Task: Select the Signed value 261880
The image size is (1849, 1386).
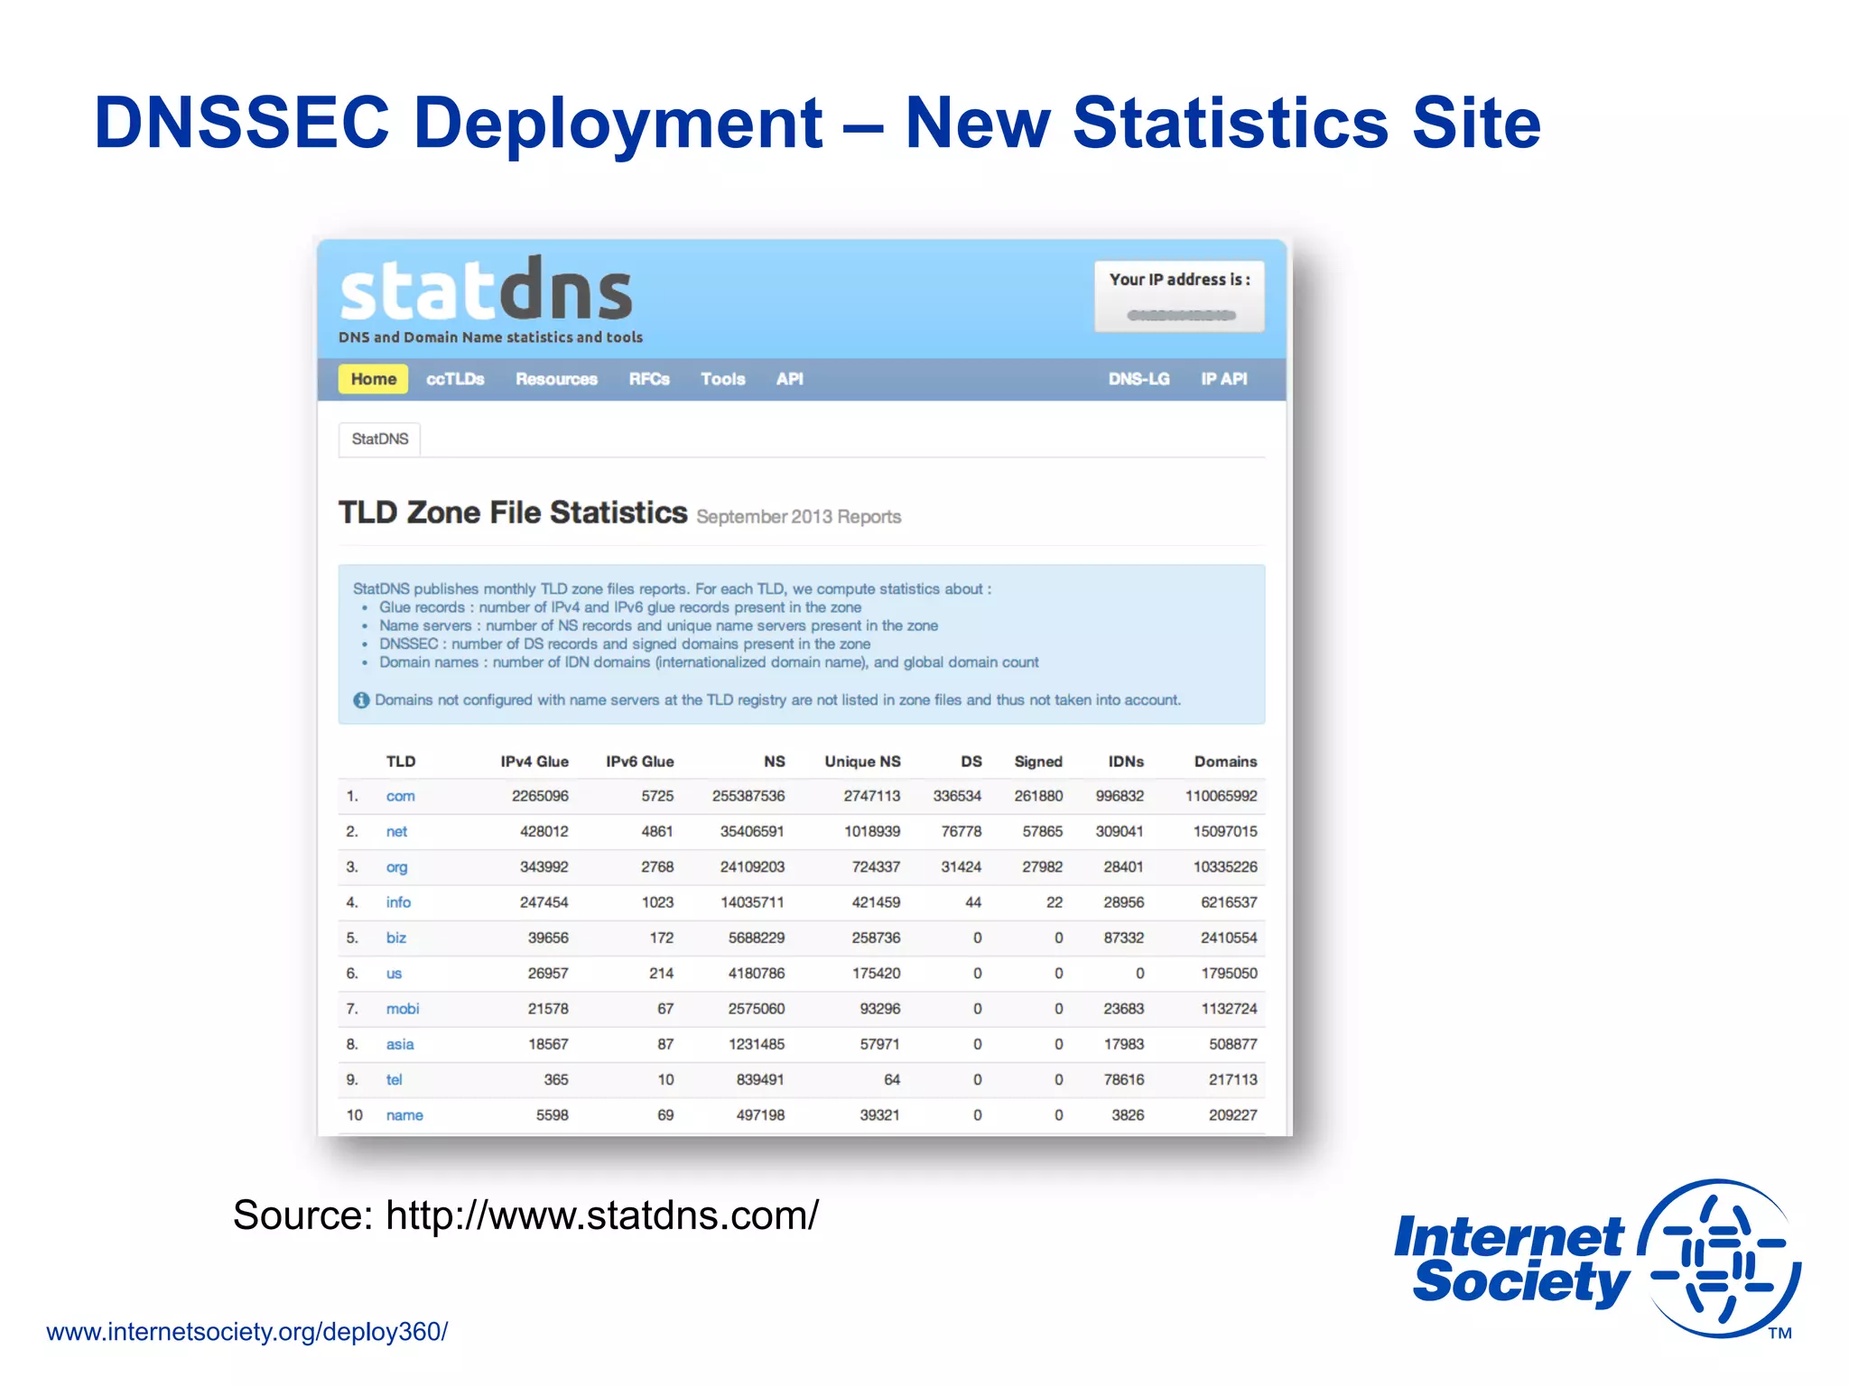Action: click(1038, 797)
